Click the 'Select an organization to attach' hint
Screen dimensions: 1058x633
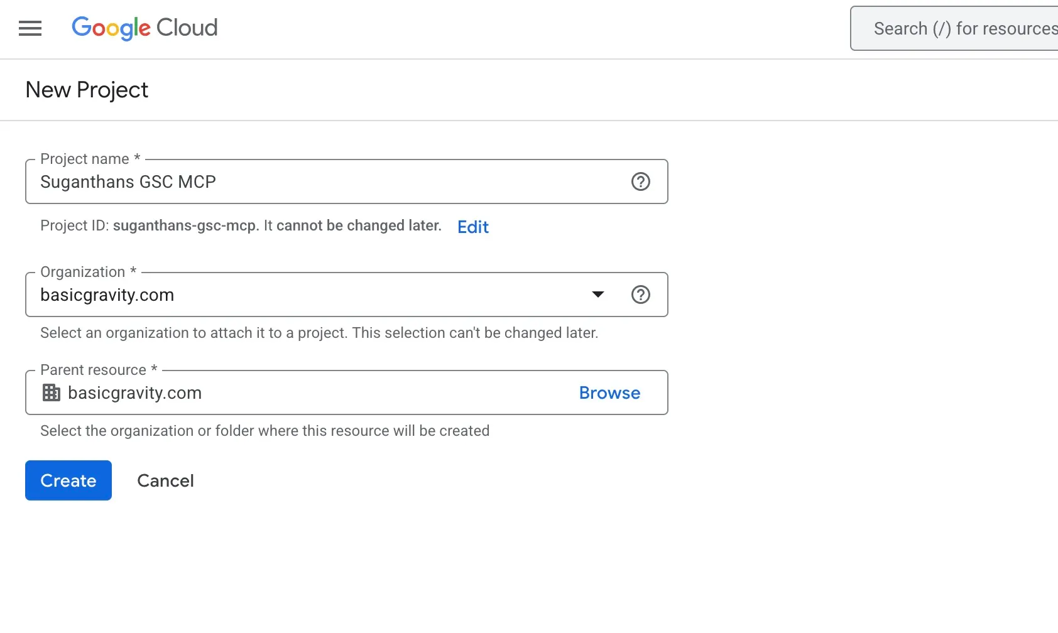319,333
